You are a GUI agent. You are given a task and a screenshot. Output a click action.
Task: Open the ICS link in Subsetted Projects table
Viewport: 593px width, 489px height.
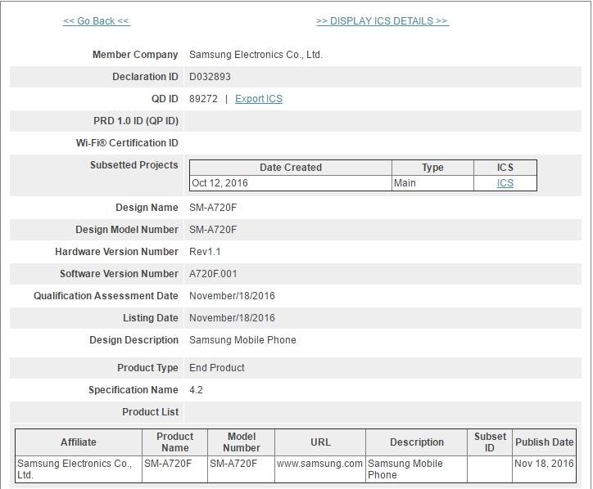[505, 183]
